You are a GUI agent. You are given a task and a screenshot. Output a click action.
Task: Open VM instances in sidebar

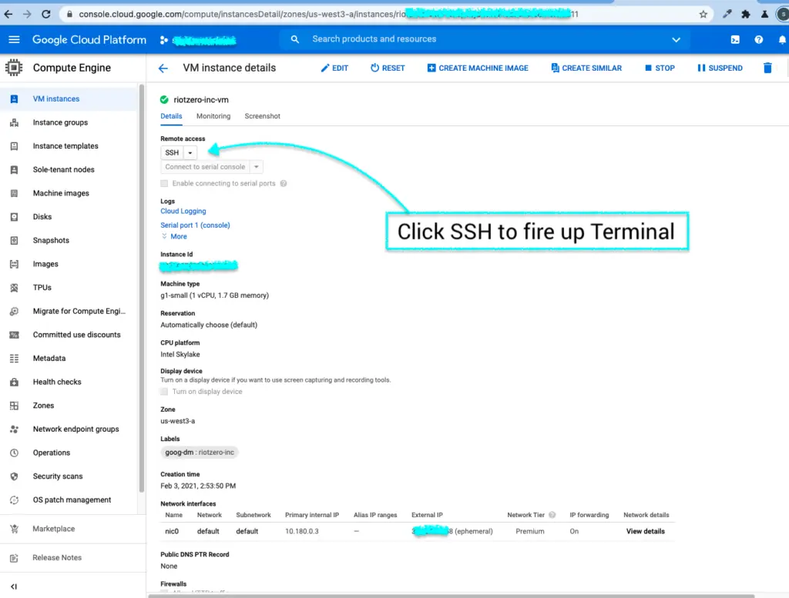55,99
